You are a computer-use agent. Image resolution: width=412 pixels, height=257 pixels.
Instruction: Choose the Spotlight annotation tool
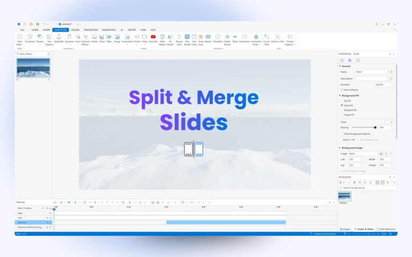click(x=59, y=39)
